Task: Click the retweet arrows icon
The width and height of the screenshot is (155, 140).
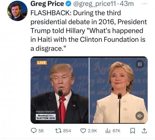Action: (x=58, y=131)
